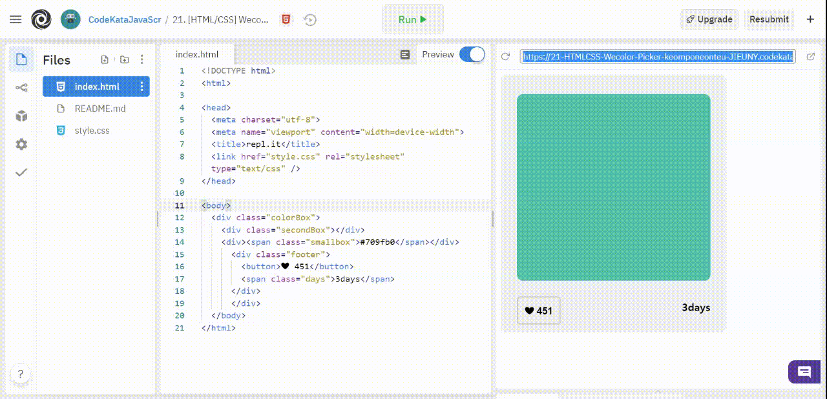This screenshot has width=827, height=399.
Task: Add a new folder icon
Action: point(124,59)
